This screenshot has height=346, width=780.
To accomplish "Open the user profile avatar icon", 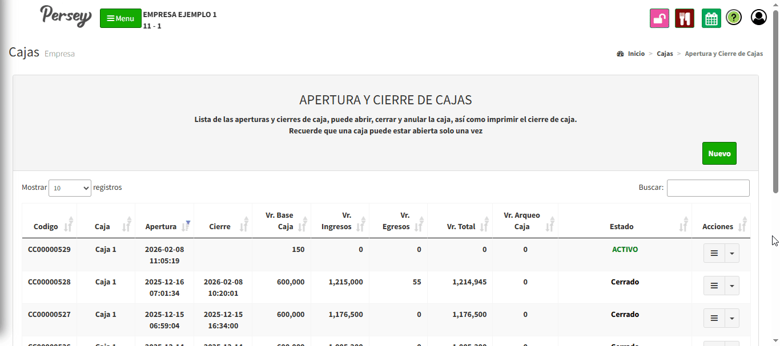I will (x=758, y=18).
